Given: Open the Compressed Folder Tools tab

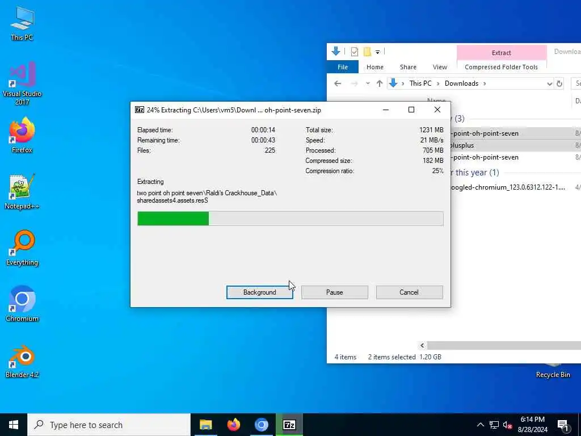Looking at the screenshot, I should [x=501, y=67].
